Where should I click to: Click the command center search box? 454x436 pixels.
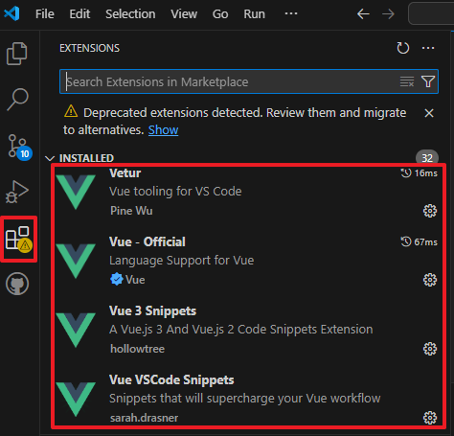tap(431, 13)
